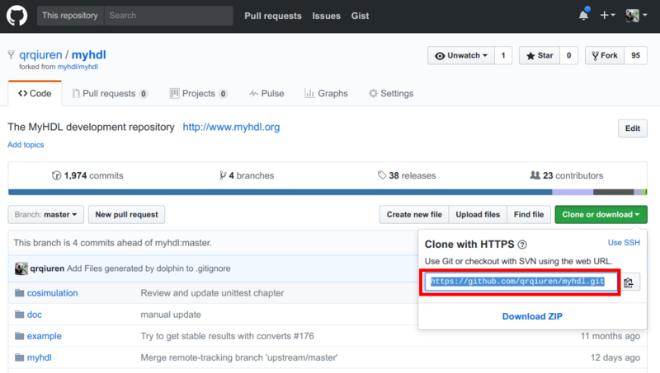View the 38 releases
This screenshot has width=660, height=373.
pyautogui.click(x=407, y=175)
